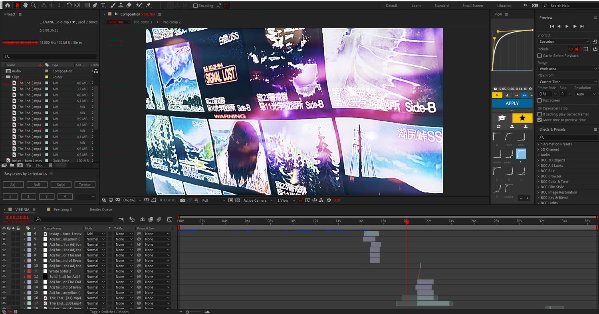Click the Adj button in EasyLayers
Viewport: 599px width, 314px height.
tap(13, 185)
